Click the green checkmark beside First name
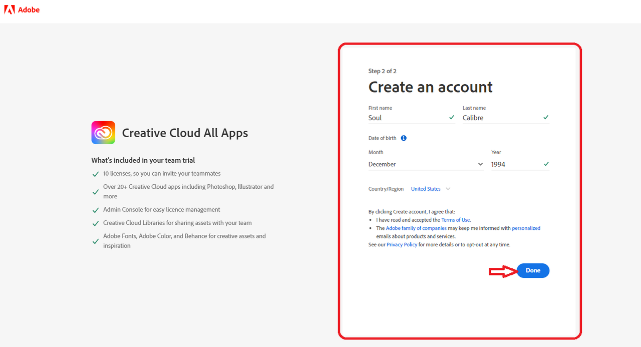Viewport: 641px width, 347px height. [452, 117]
